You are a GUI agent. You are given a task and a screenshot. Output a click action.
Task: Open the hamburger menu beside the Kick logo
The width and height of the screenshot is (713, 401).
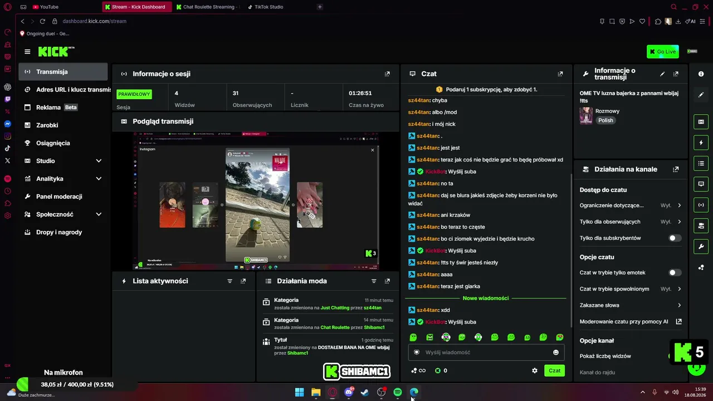(x=27, y=52)
